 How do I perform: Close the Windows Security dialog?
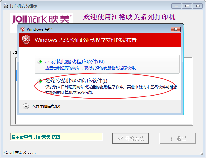[176, 29]
